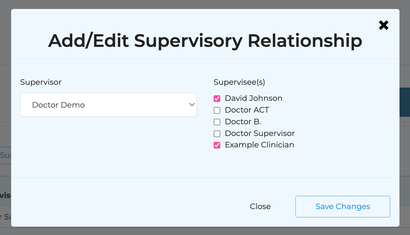Click the chevron arrow in Supervisor select
410x235 pixels.
pos(192,105)
